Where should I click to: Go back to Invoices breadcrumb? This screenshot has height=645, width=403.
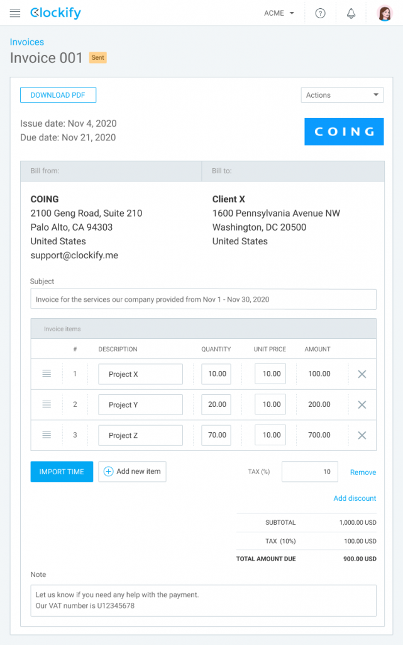click(x=26, y=42)
